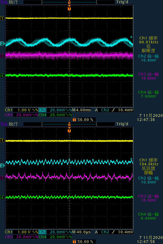163x244 pixels.
Task: Click the 90.91kHz frequency readout
Action: coord(149,42)
